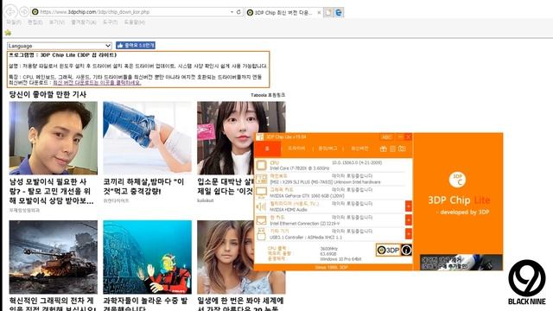The image size is (553, 311).
Task: Open a new blank browser tab
Action: coord(328,12)
